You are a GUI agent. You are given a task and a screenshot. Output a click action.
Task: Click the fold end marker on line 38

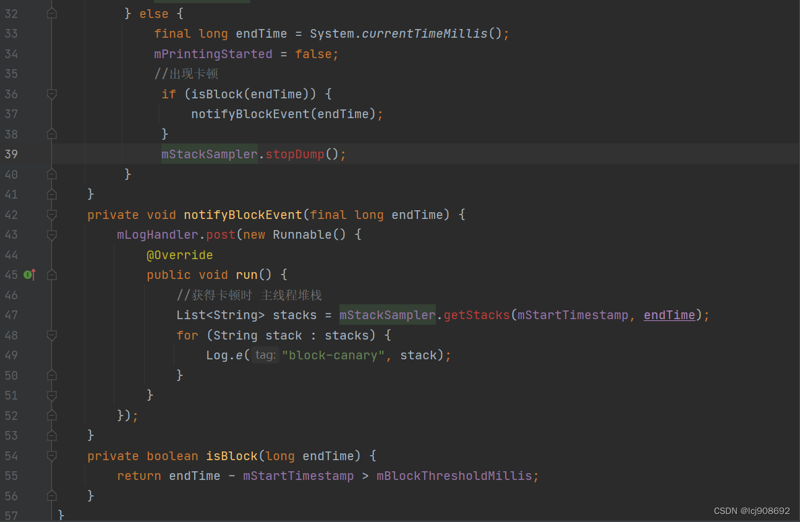[x=52, y=134]
